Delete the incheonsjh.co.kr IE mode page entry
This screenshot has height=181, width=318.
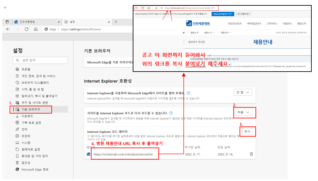coord(251,154)
